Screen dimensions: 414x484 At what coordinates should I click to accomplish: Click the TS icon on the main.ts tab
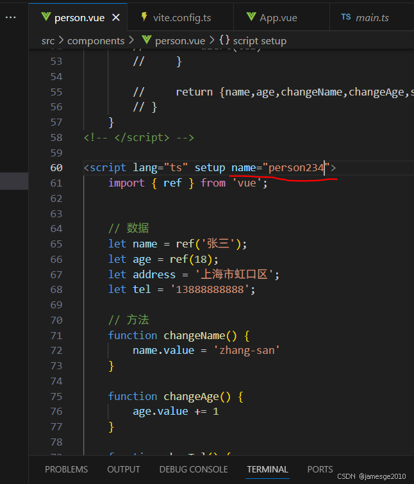point(346,17)
